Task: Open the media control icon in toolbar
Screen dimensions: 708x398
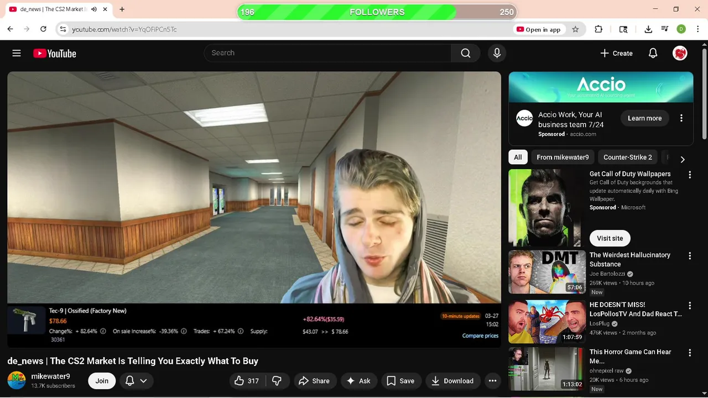Action: tap(665, 29)
